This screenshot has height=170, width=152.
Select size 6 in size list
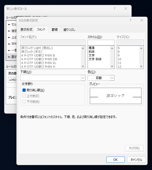[119, 48]
